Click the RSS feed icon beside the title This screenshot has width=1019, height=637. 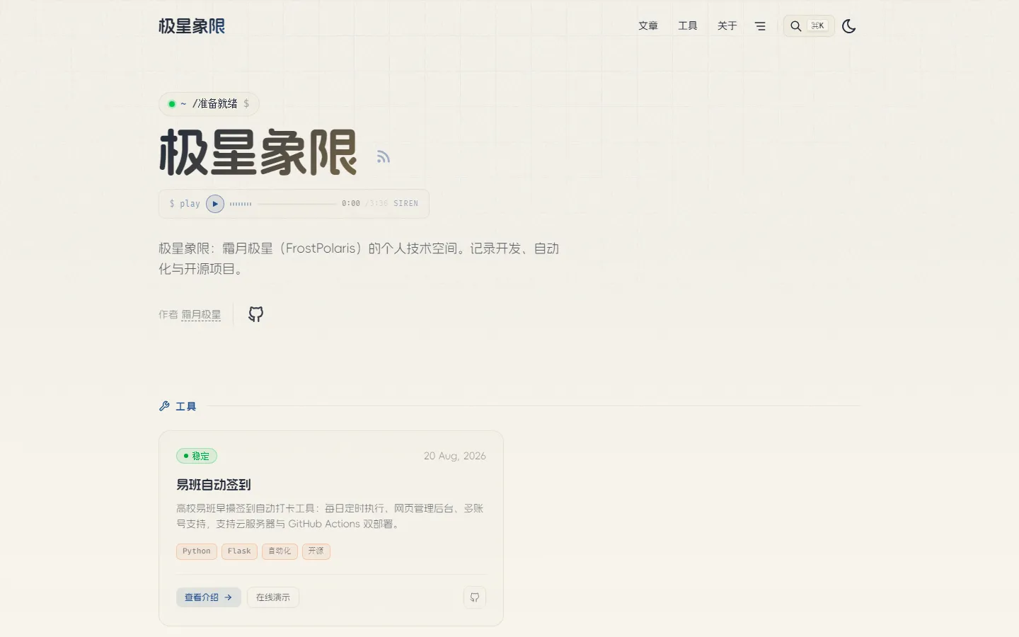pyautogui.click(x=384, y=157)
